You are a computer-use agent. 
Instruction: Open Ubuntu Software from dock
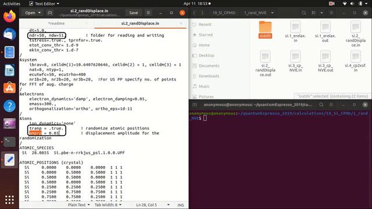coord(9,88)
